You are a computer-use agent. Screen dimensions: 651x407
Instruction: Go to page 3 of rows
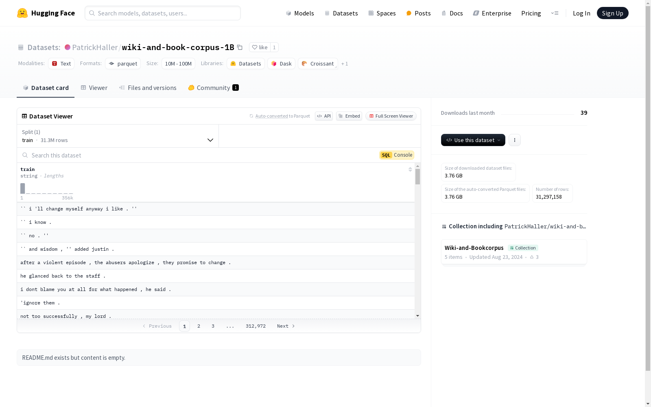[x=213, y=326]
